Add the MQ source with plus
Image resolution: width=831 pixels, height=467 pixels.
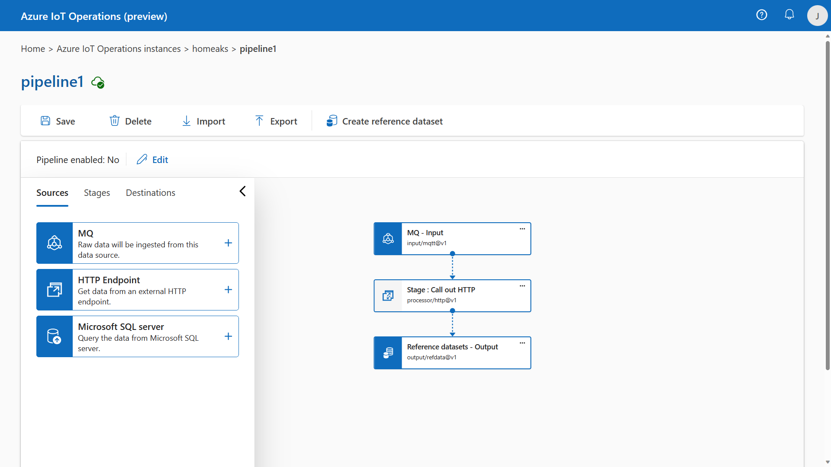pos(229,243)
